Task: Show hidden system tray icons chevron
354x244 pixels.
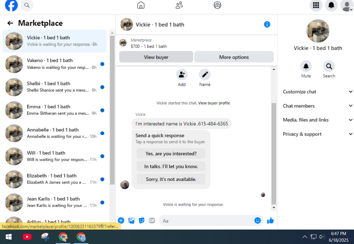Action: point(305,237)
